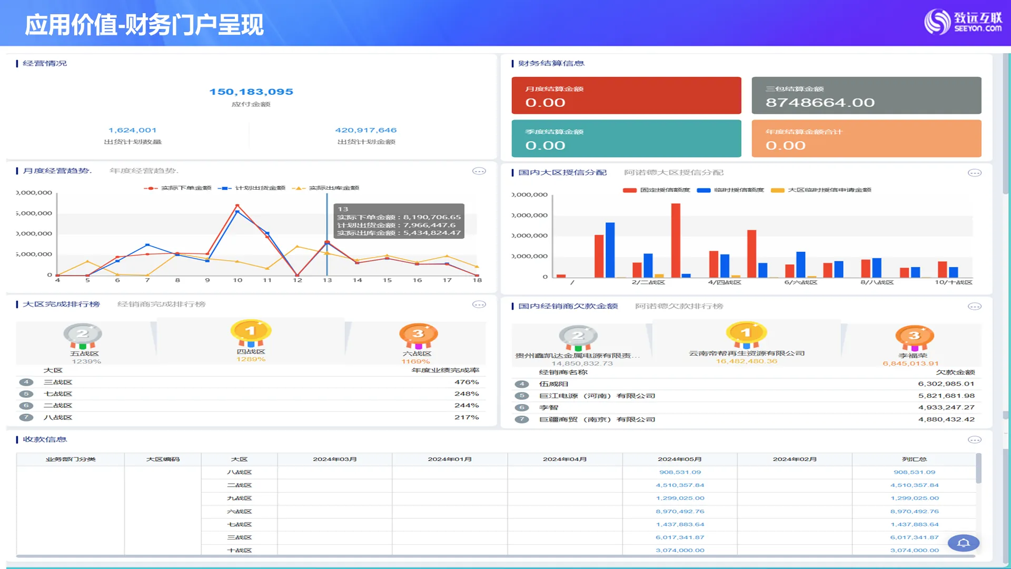Image resolution: width=1011 pixels, height=569 pixels.
Task: Open more options for 月度经营趋势 panel
Action: (x=479, y=171)
